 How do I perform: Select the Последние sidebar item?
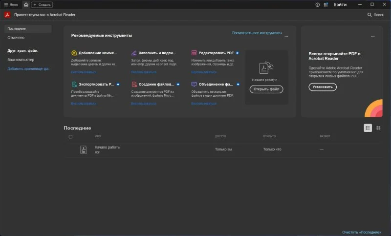tap(28, 29)
